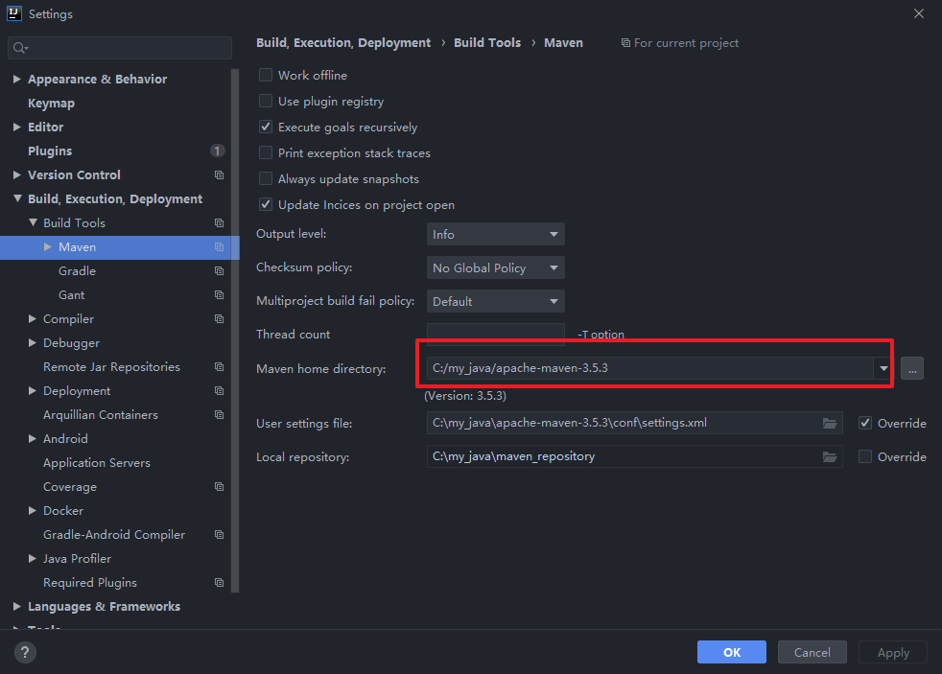942x674 pixels.
Task: Click the settings tree scrollbar
Action: (235, 330)
